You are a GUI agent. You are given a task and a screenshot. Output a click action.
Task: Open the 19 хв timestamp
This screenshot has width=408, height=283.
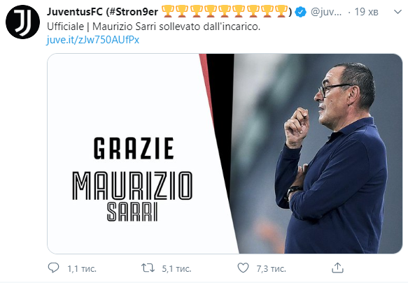coord(367,12)
